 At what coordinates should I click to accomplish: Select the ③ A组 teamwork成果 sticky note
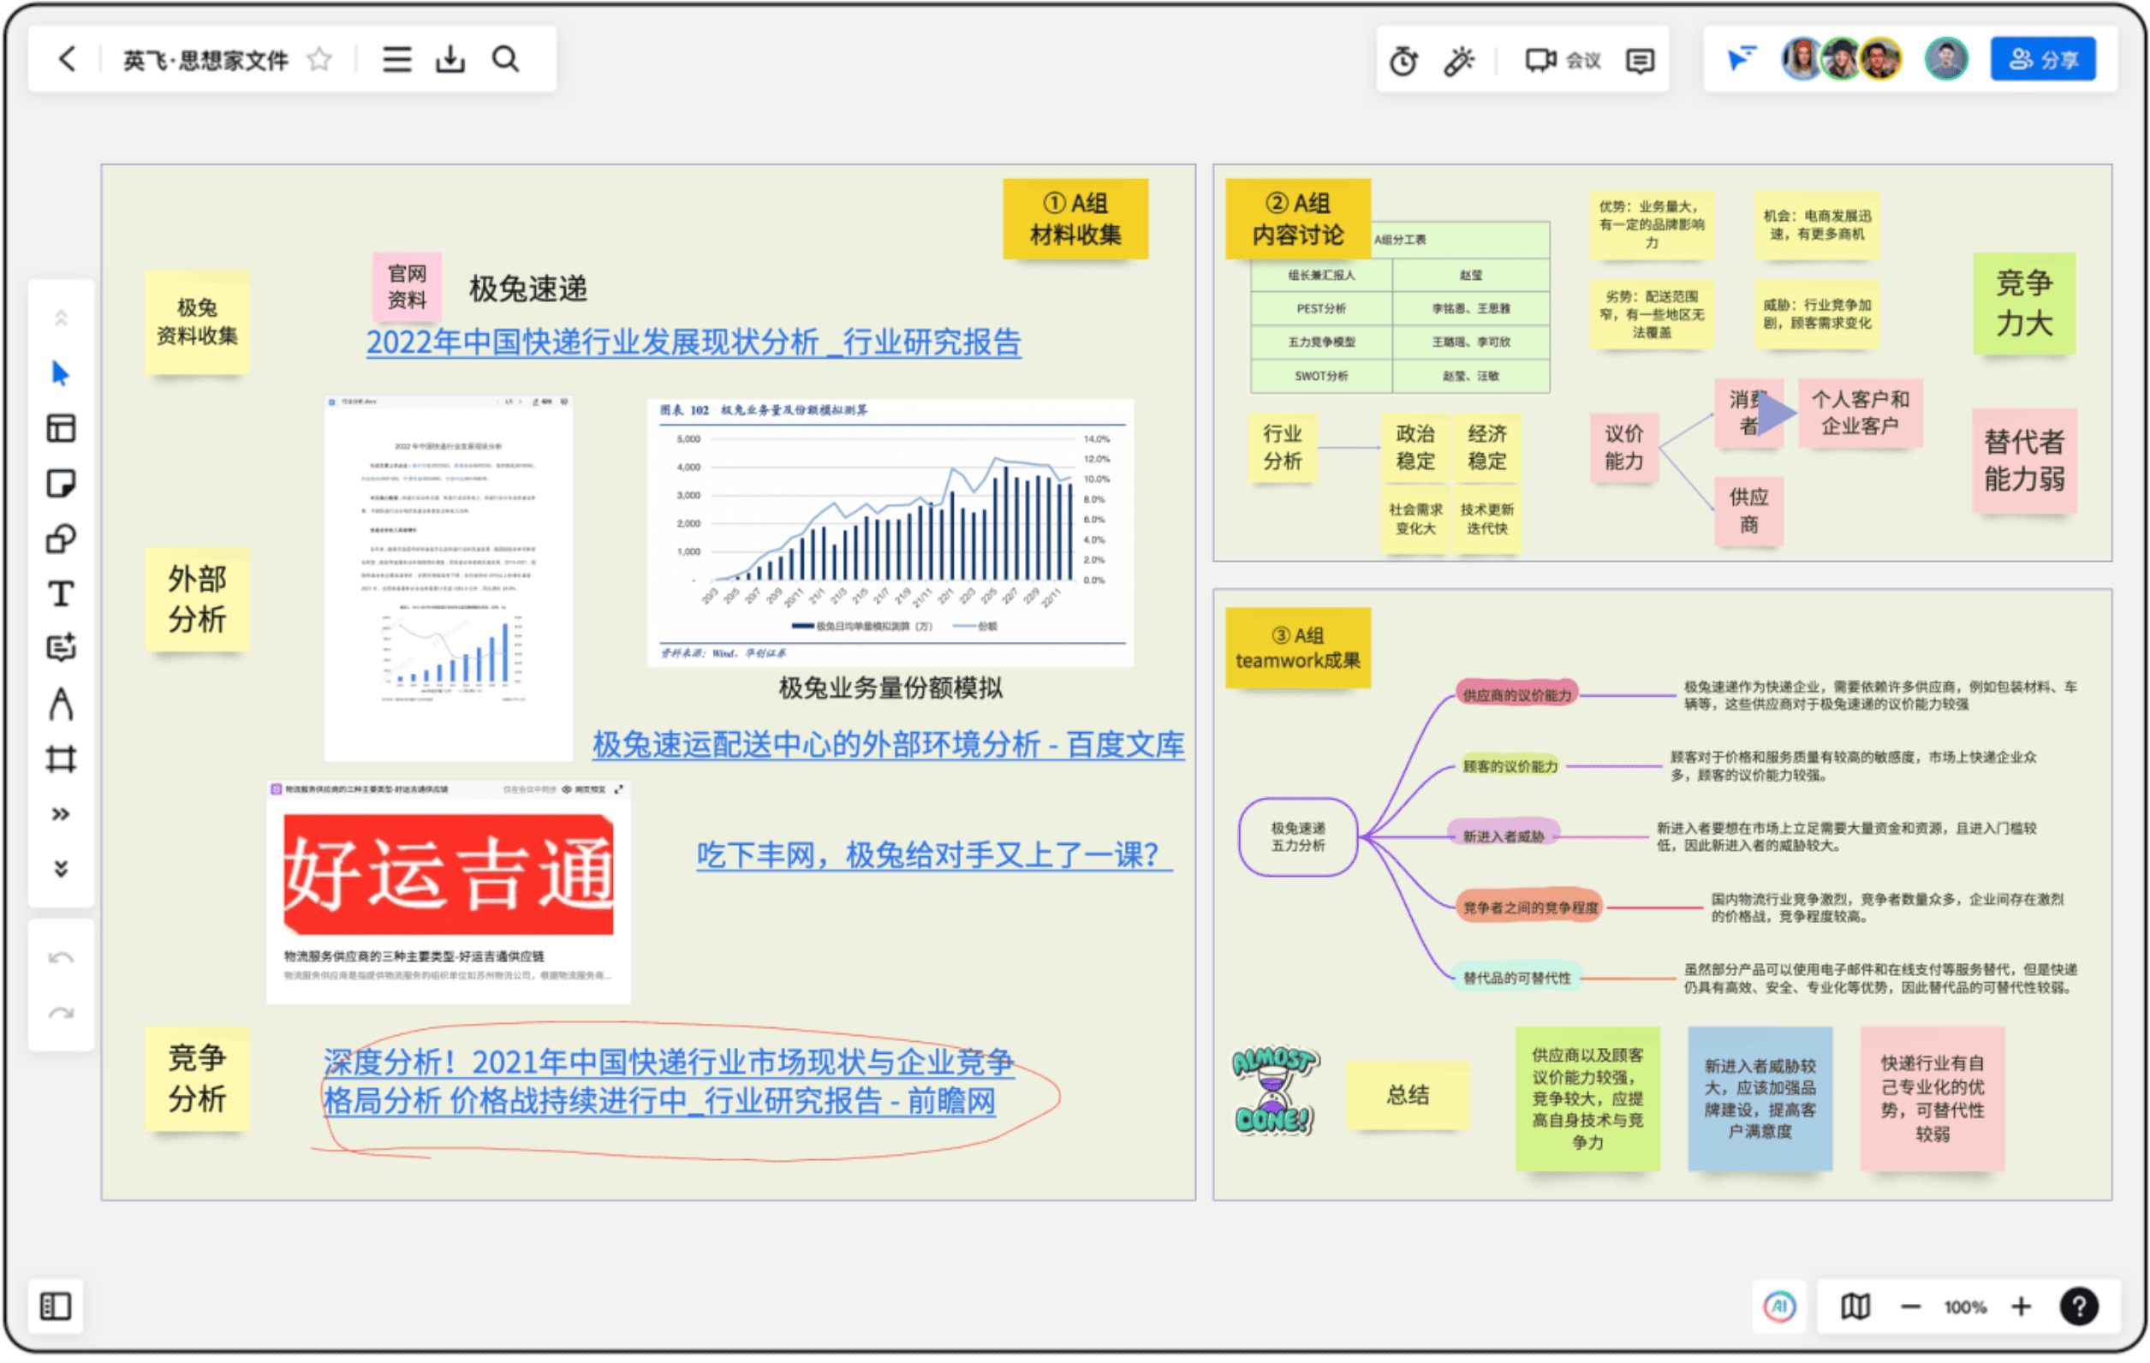tap(1297, 648)
